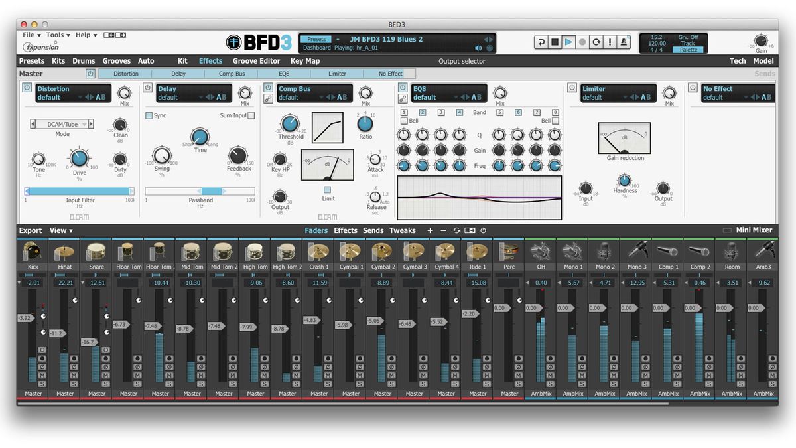Click the Crash 1 cymbal icon
This screenshot has width=796, height=448.
pos(319,251)
